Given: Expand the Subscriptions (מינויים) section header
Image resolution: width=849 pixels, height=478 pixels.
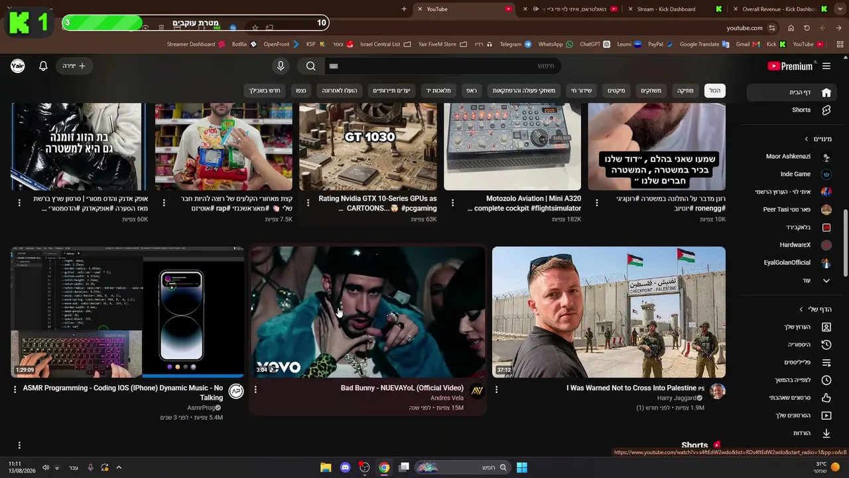Looking at the screenshot, I should [x=818, y=139].
